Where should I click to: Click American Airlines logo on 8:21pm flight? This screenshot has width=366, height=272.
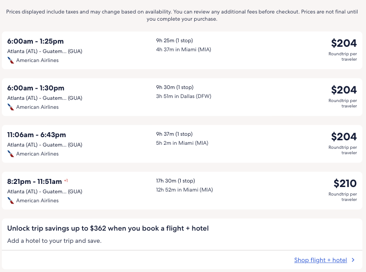click(11, 201)
